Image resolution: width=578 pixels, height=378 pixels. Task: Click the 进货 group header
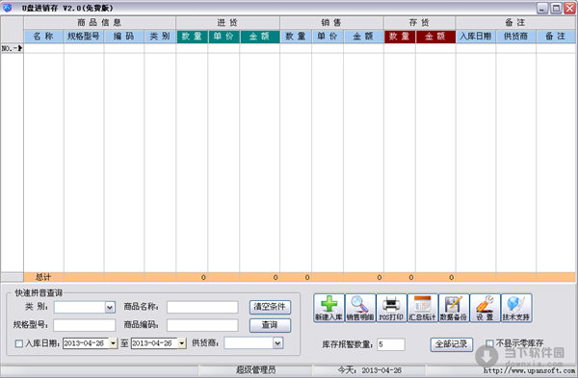[227, 23]
